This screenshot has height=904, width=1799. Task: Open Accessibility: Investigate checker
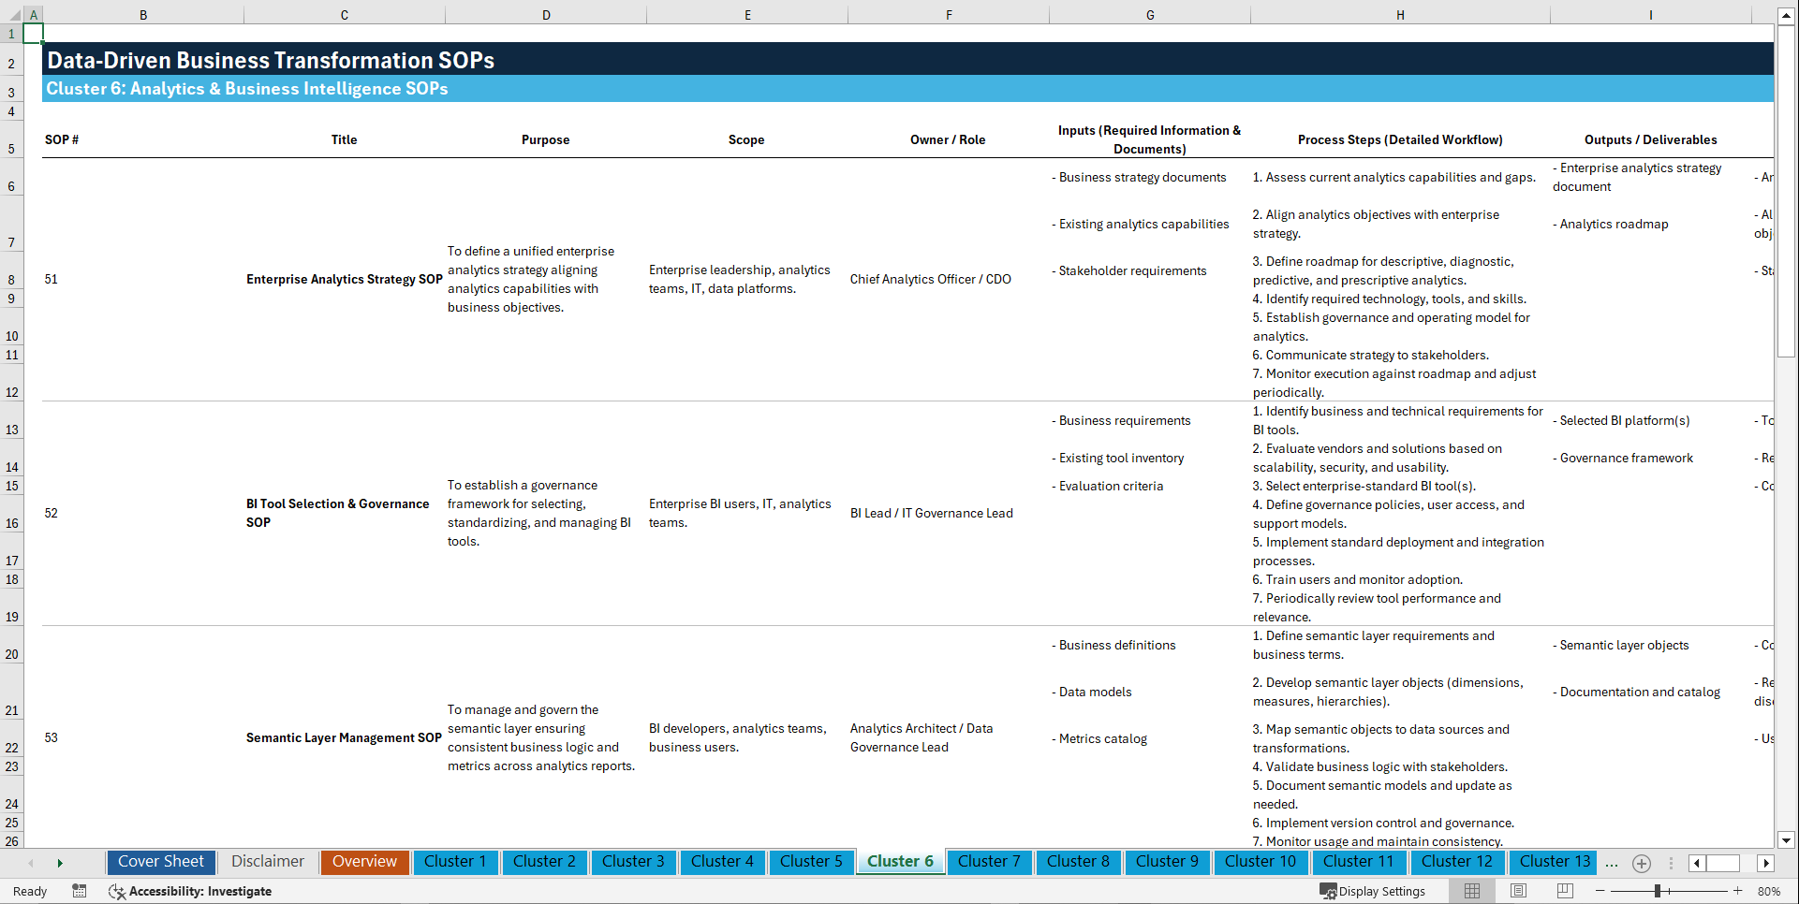tap(190, 891)
